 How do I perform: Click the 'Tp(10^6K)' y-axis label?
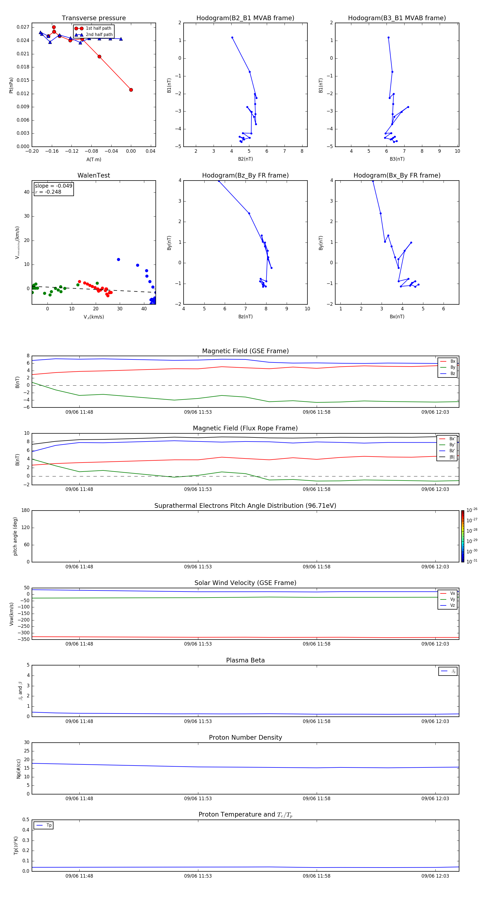coord(16,845)
